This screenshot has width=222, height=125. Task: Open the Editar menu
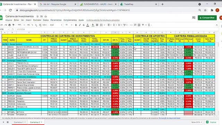(16, 20)
